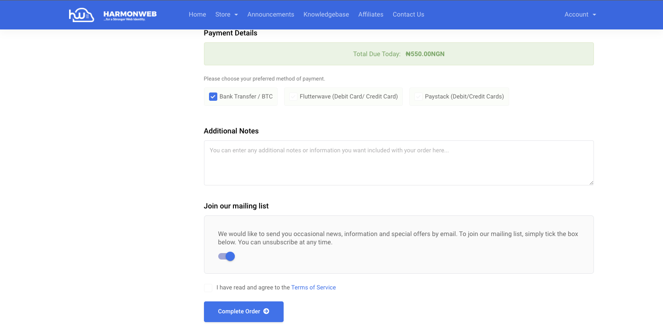Click the Additional Notes text area

(x=399, y=162)
